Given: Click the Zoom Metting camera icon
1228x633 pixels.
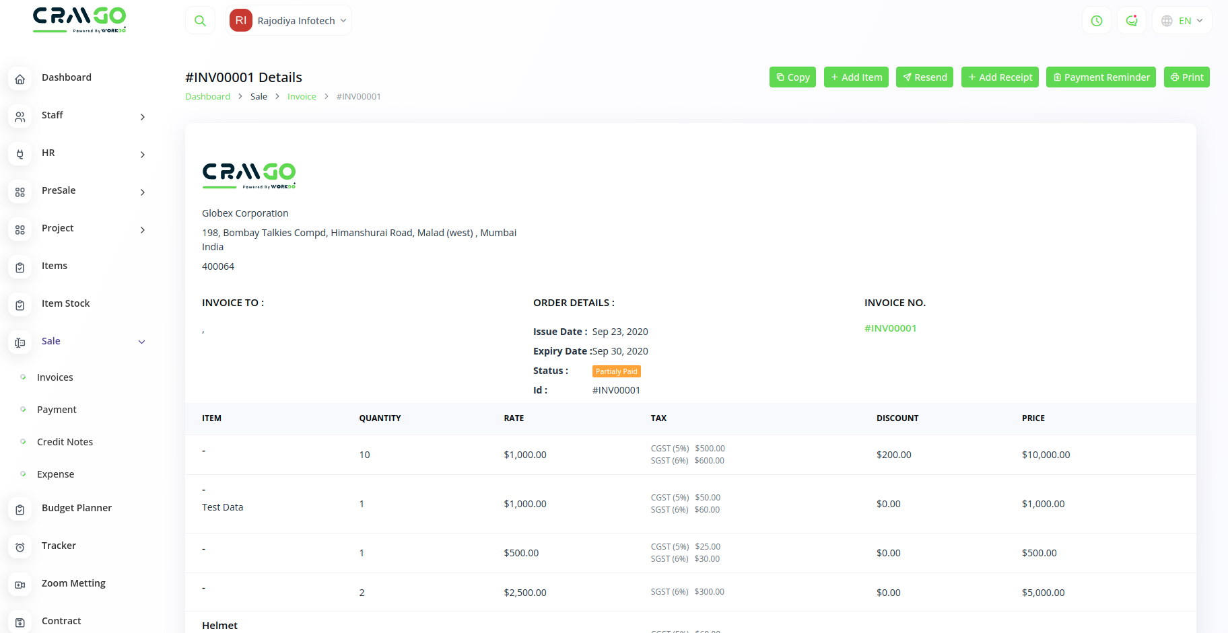Looking at the screenshot, I should (x=20, y=585).
